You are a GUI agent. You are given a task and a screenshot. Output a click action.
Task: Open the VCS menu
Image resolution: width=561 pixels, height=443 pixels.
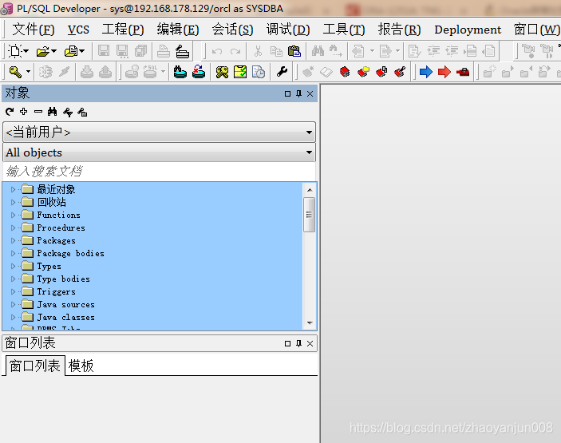[x=78, y=30]
